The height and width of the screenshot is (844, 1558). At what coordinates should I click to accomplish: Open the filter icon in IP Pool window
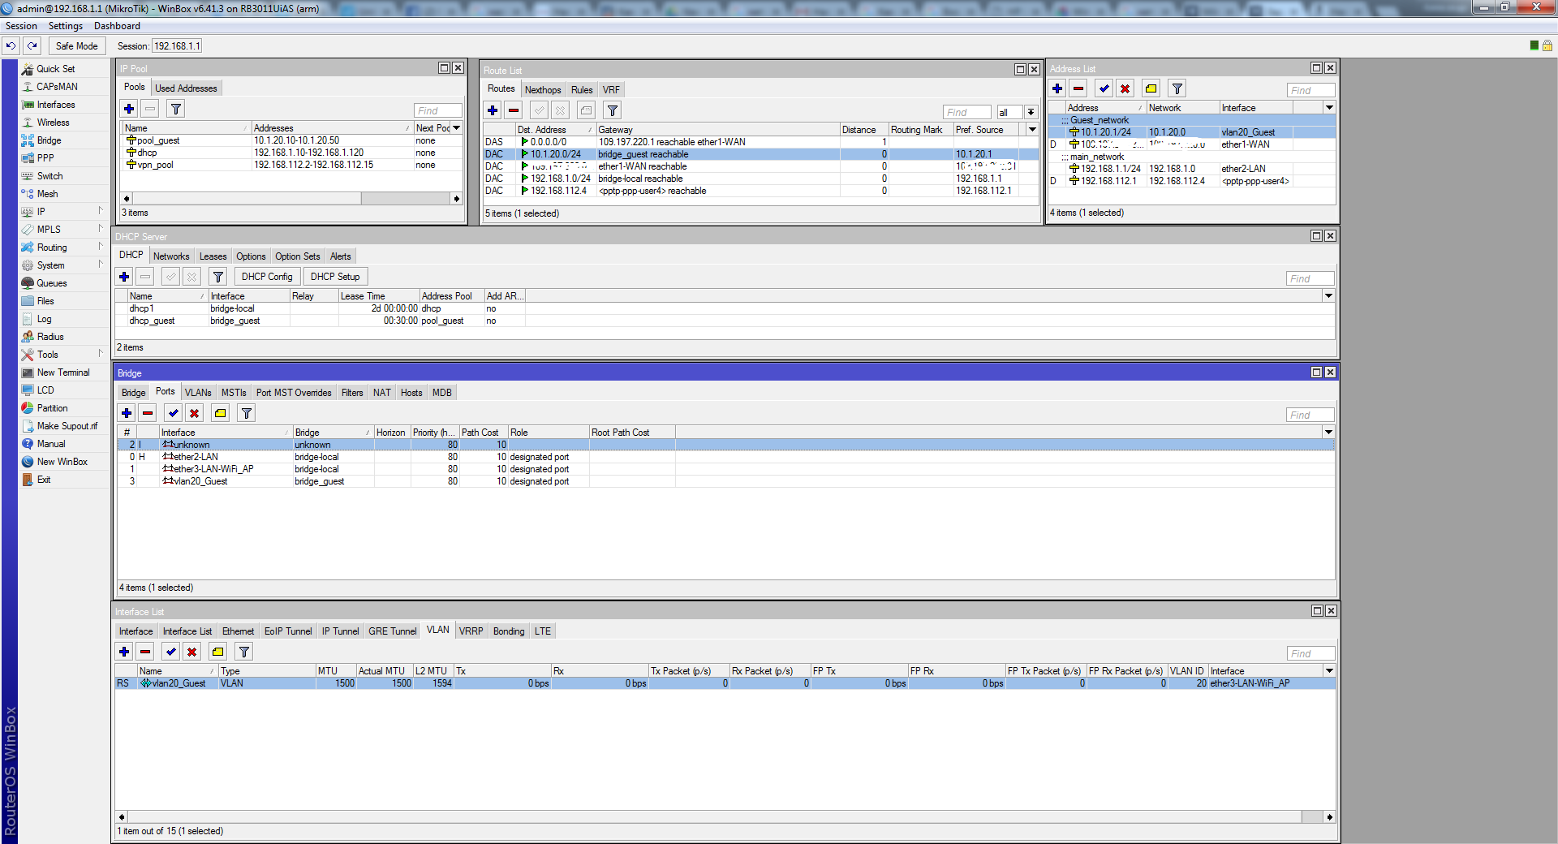pyautogui.click(x=176, y=109)
